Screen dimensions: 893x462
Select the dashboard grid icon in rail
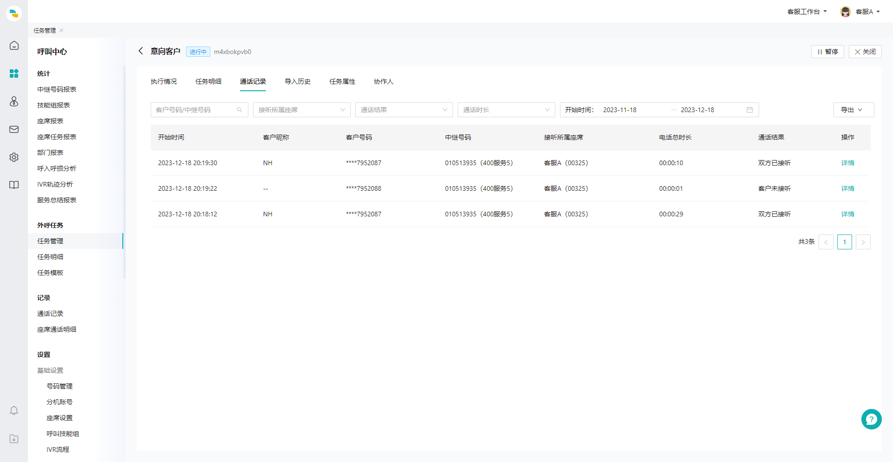coord(14,74)
